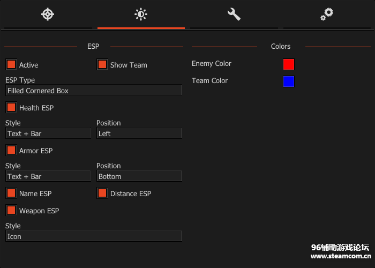Expand the Armor ESP Style dropdown
The width and height of the screenshot is (375, 268).
48,176
